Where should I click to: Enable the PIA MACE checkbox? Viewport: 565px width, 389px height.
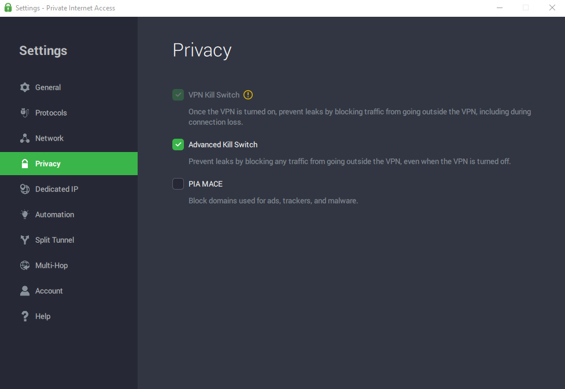(x=178, y=184)
